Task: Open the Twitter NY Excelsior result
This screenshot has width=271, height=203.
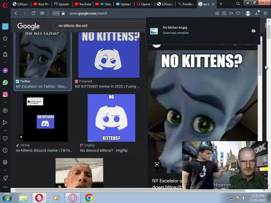Action: click(x=42, y=86)
